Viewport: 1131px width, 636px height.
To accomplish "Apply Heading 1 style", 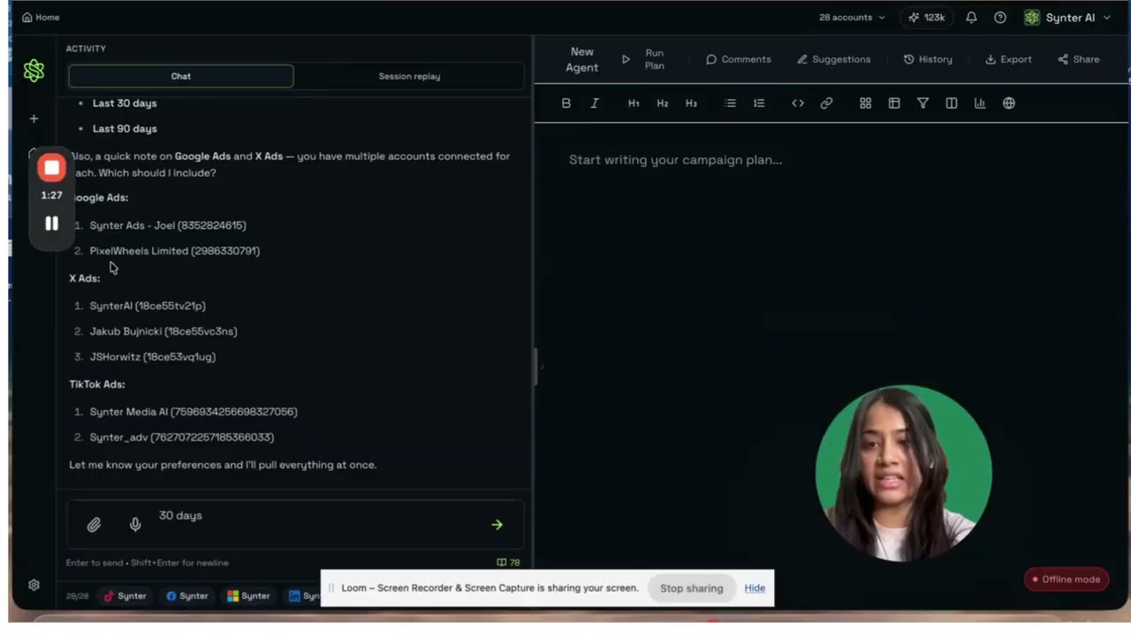I will point(634,103).
